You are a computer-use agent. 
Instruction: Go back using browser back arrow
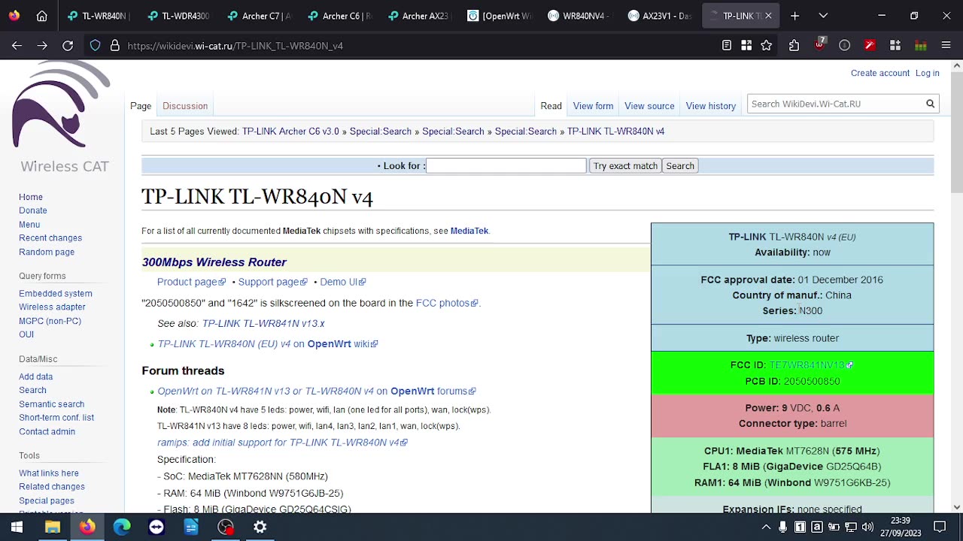[x=17, y=46]
